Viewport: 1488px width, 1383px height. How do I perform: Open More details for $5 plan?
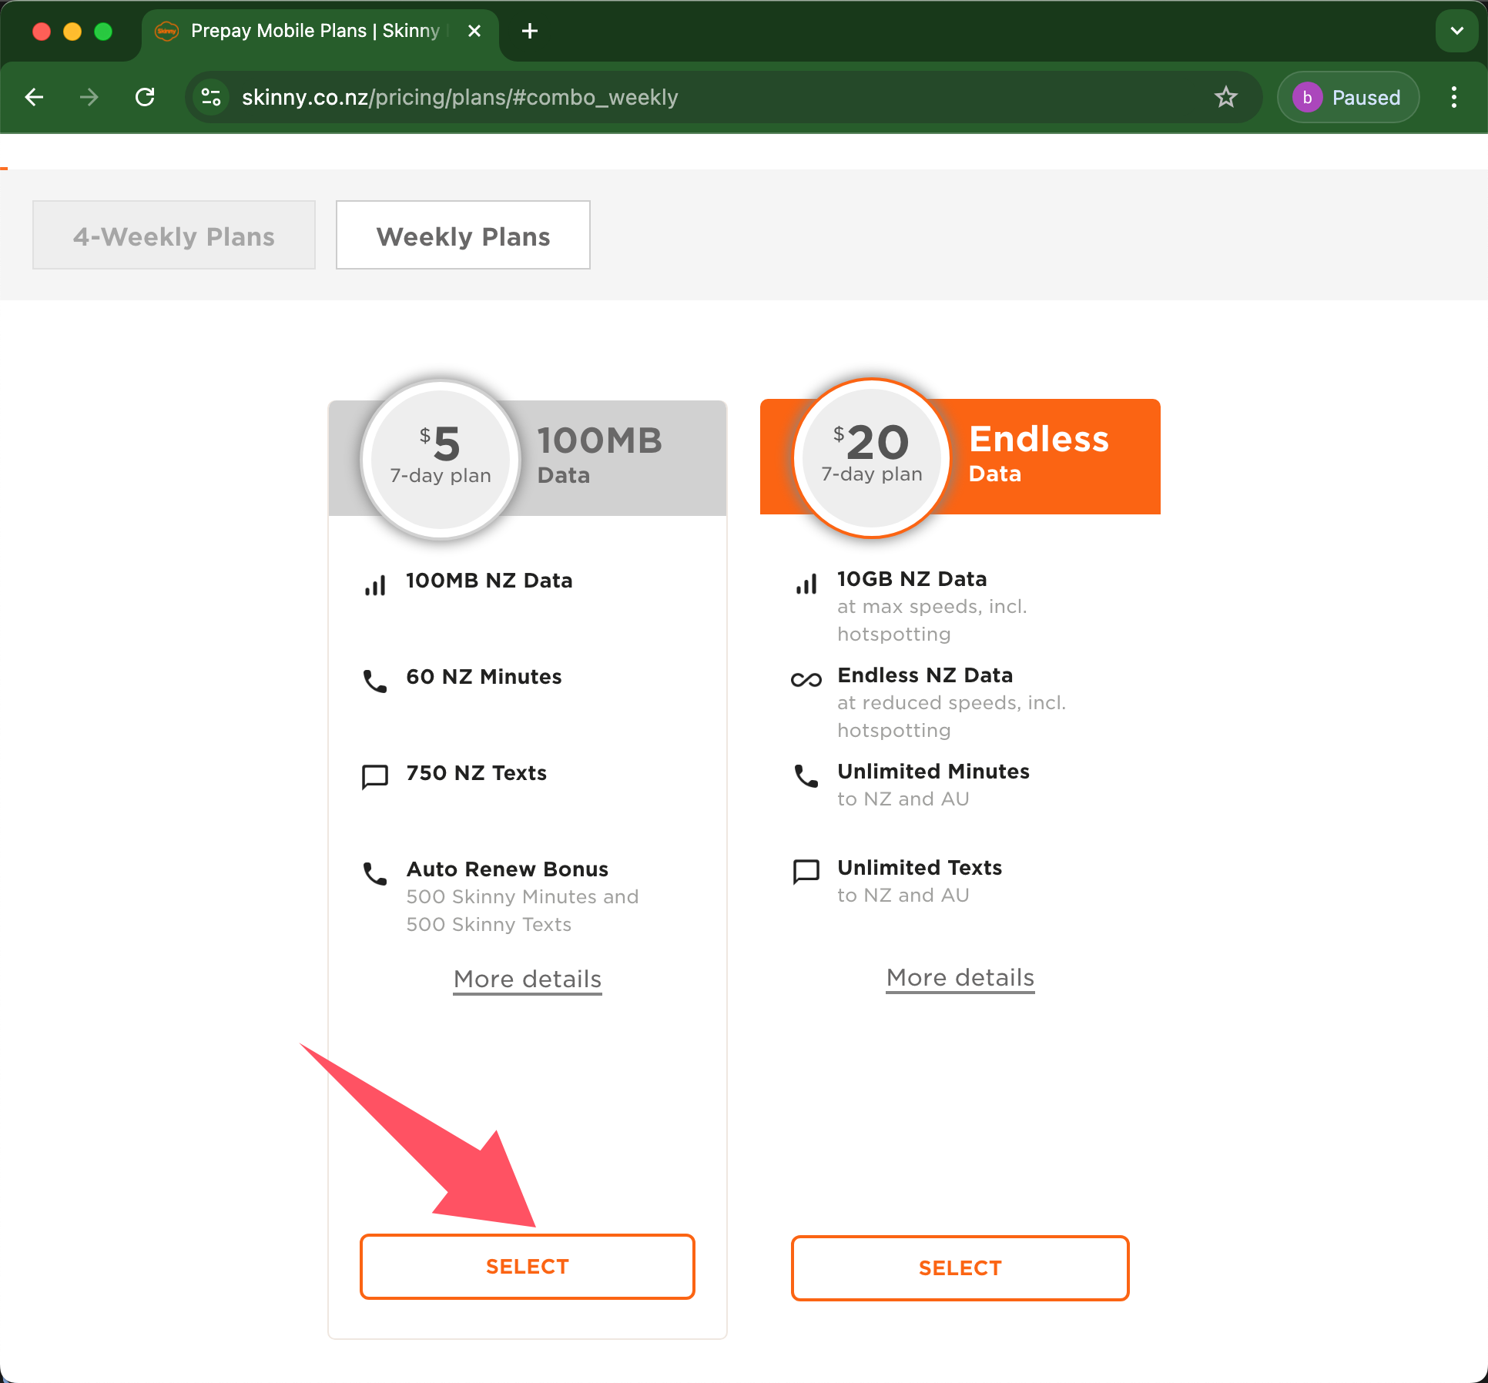[528, 979]
